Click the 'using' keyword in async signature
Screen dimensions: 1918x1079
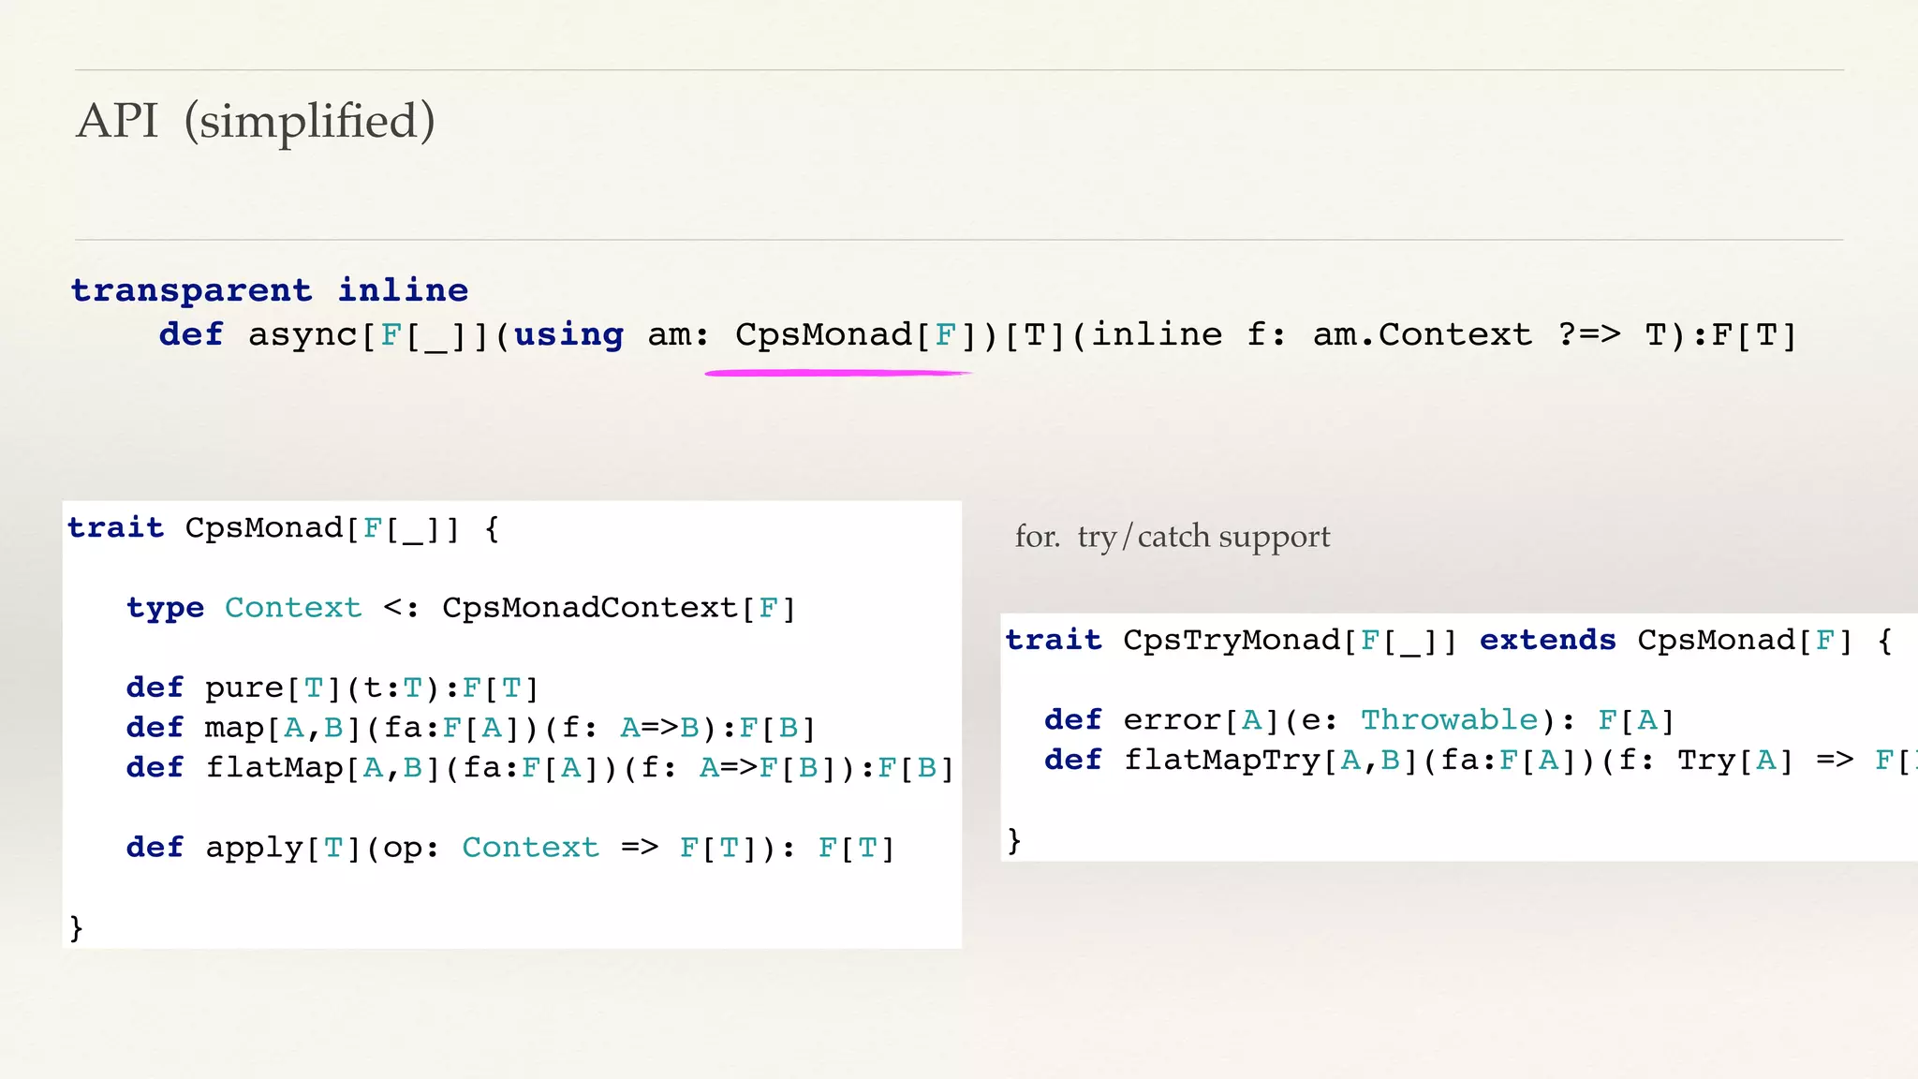coord(568,334)
